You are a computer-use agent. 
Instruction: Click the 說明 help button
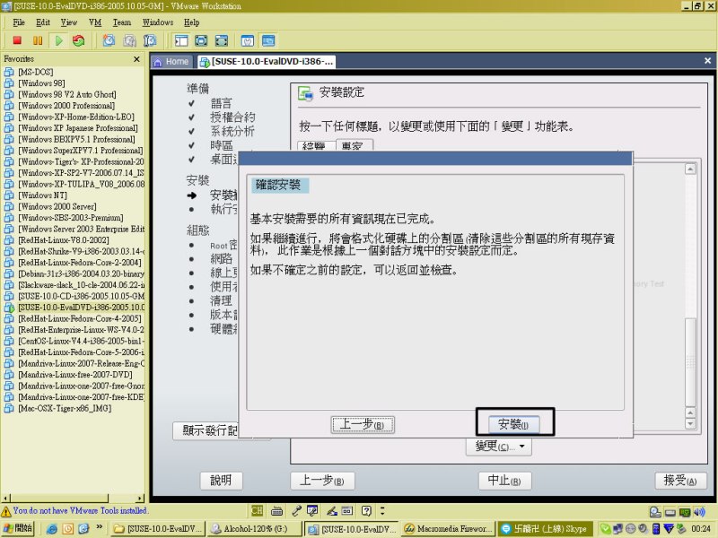[x=221, y=481]
